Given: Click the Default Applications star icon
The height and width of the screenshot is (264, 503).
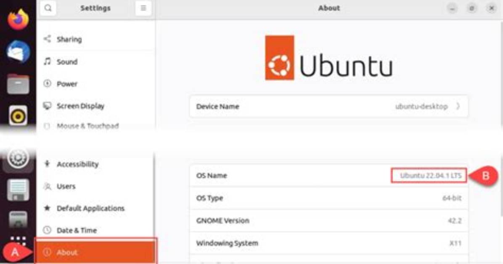Looking at the screenshot, I should [47, 208].
